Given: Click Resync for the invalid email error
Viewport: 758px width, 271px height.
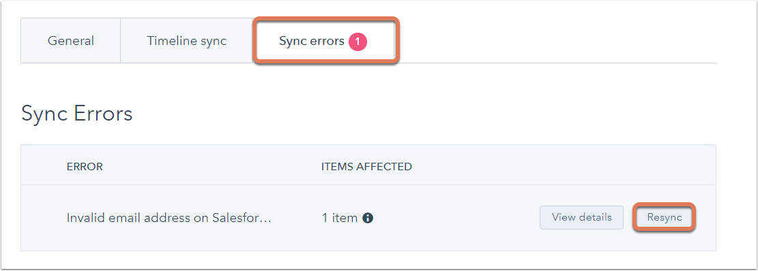Looking at the screenshot, I should pos(665,217).
